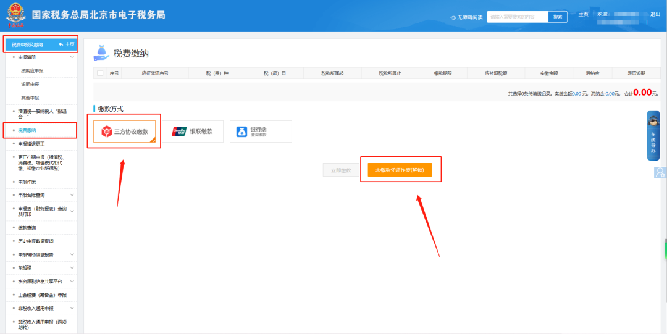This screenshot has height=334, width=667.
Task: Focus the top search input field
Action: pyautogui.click(x=518, y=17)
